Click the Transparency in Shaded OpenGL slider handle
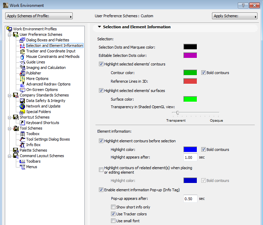This screenshot has width=263, height=225. tap(178, 113)
